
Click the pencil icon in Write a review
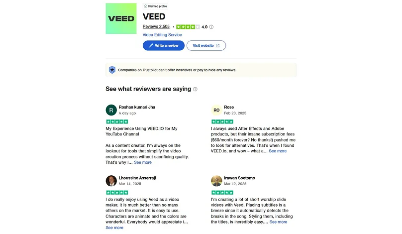point(151,45)
